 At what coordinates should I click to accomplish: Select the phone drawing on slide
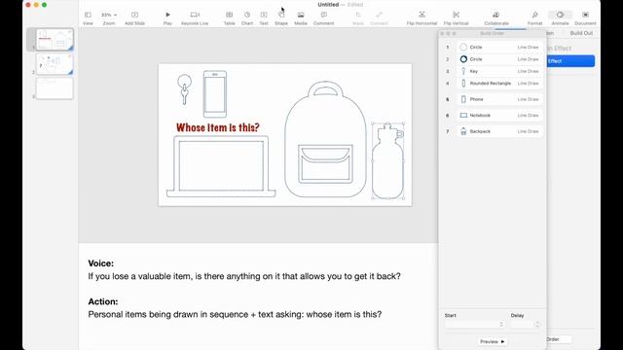[x=215, y=94]
